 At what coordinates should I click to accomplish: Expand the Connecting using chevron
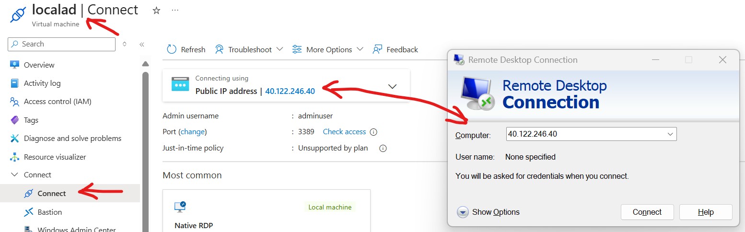point(392,86)
